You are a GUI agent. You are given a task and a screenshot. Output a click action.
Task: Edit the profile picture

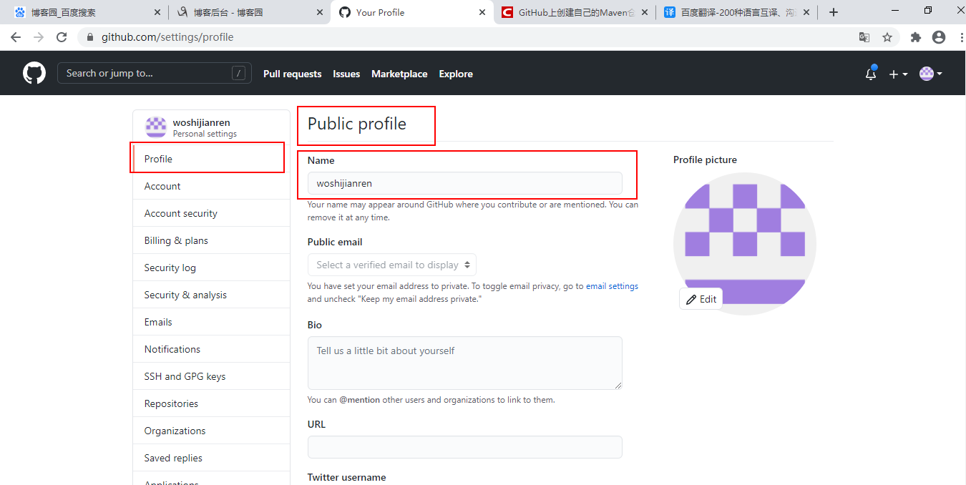point(701,299)
